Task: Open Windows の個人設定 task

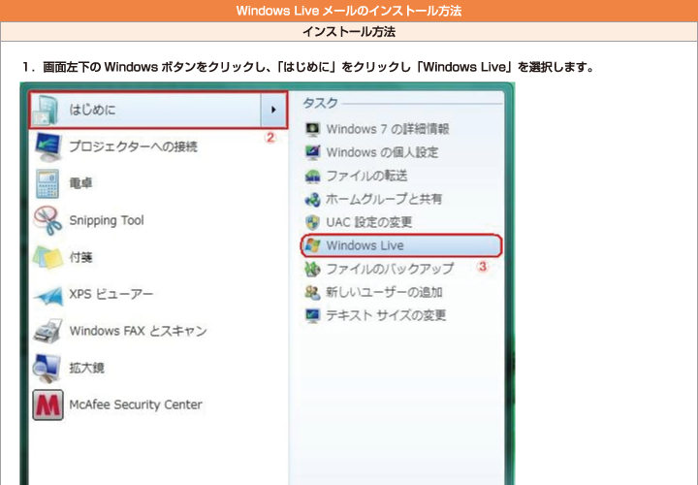Action: pos(382,152)
